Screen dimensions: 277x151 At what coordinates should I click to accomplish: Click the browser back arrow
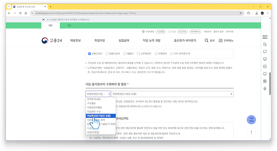point(9,13)
